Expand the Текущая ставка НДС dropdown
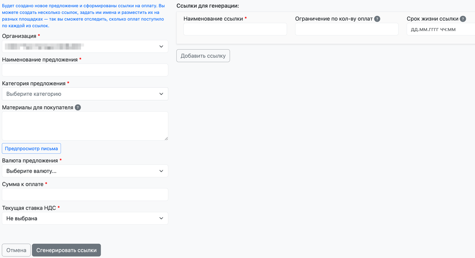The image size is (475, 258). pos(85,218)
